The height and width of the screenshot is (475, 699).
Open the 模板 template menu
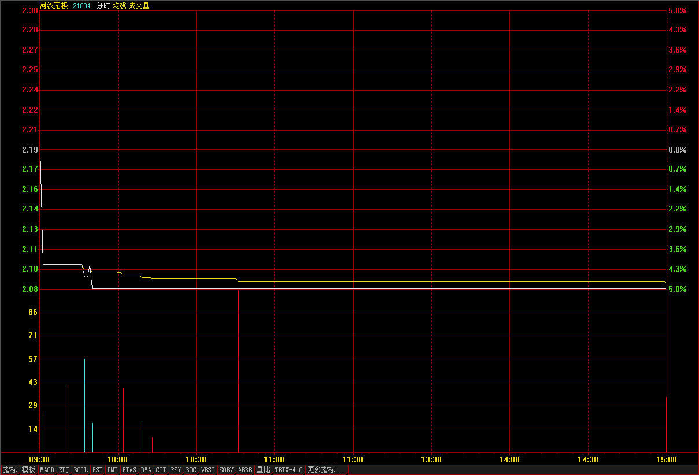point(28,470)
